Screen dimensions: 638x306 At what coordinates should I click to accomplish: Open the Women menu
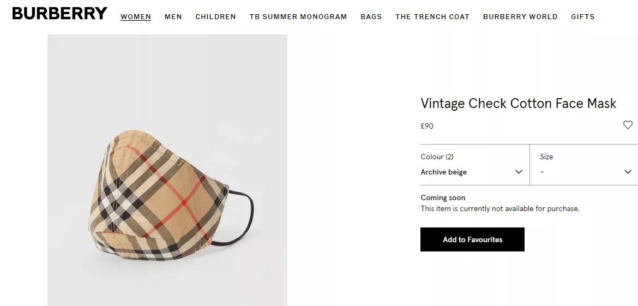pyautogui.click(x=136, y=17)
